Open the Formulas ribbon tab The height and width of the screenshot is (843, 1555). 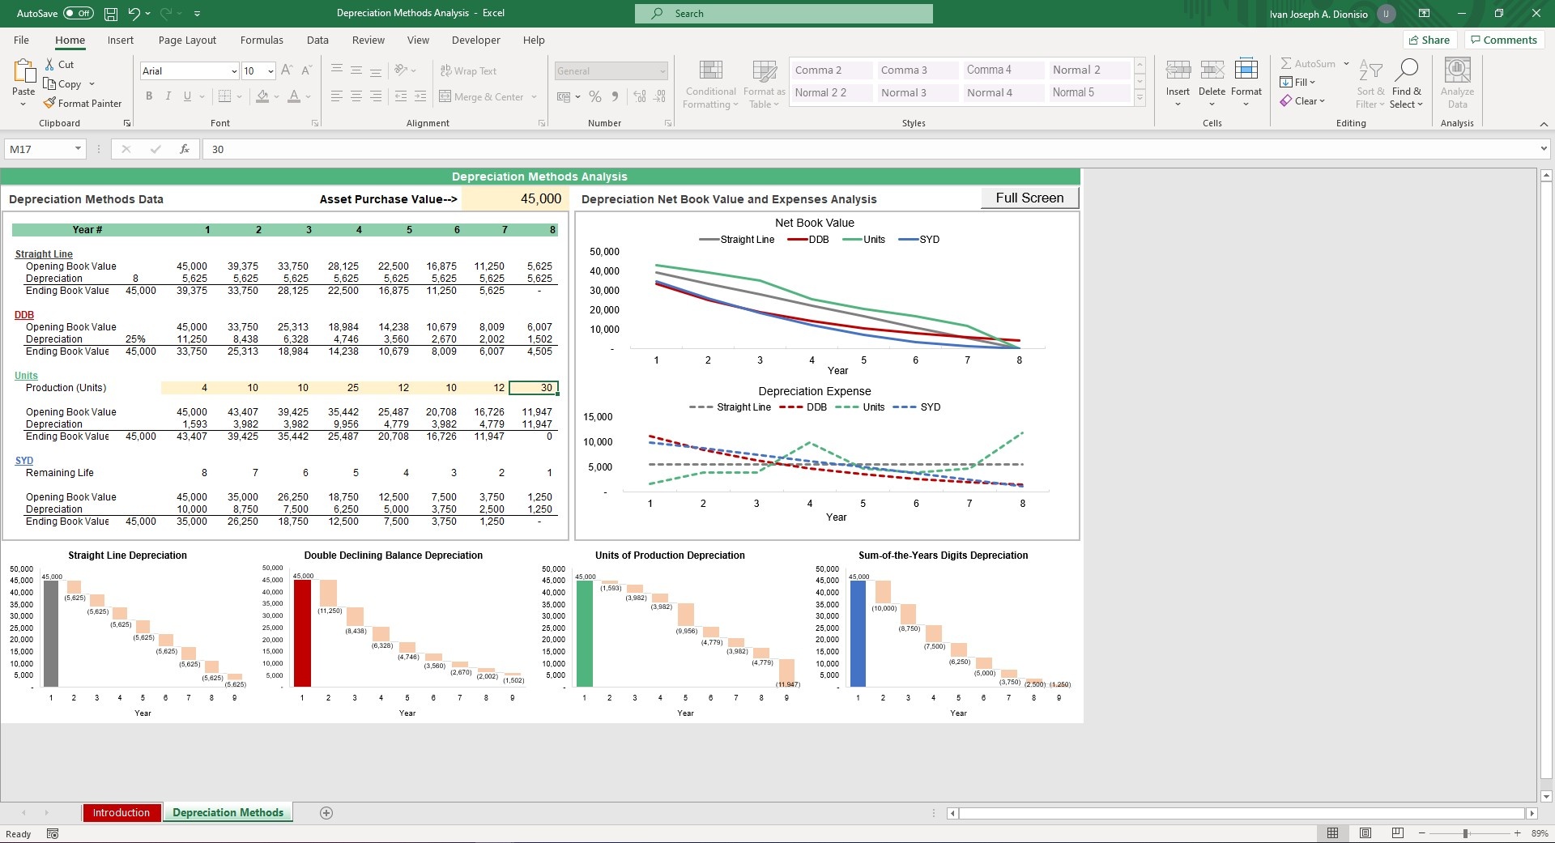(x=262, y=40)
